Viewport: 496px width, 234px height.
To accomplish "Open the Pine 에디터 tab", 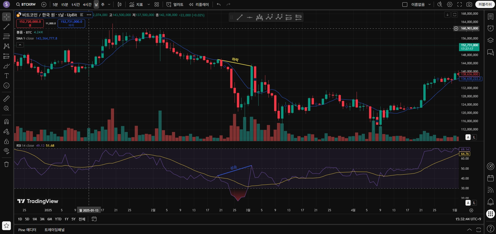I will click(27, 230).
